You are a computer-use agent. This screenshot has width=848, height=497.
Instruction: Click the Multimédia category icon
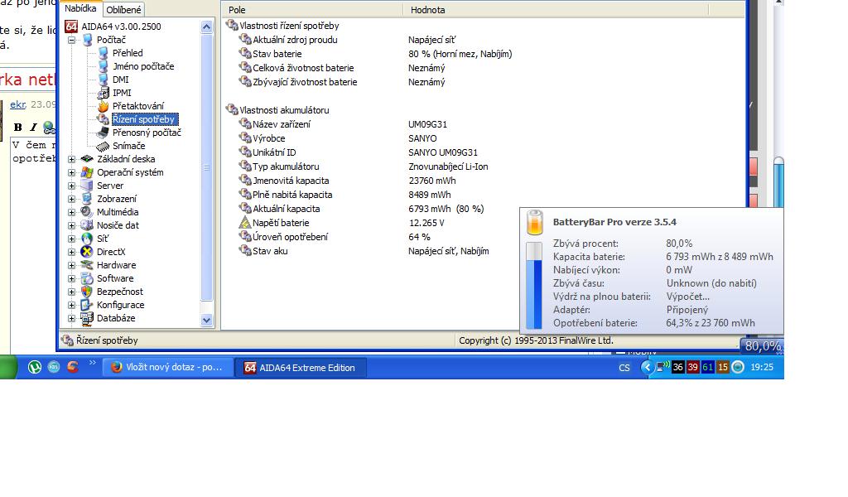[x=87, y=212]
